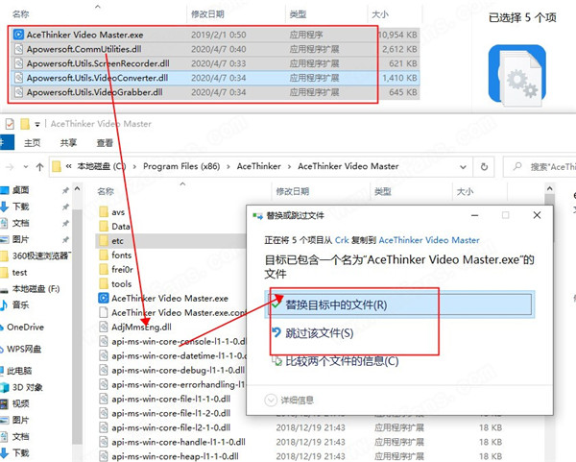Select api-ms-win-core-file-l1-2-0.dll file
Screen dimensions: 576x462
[171, 413]
